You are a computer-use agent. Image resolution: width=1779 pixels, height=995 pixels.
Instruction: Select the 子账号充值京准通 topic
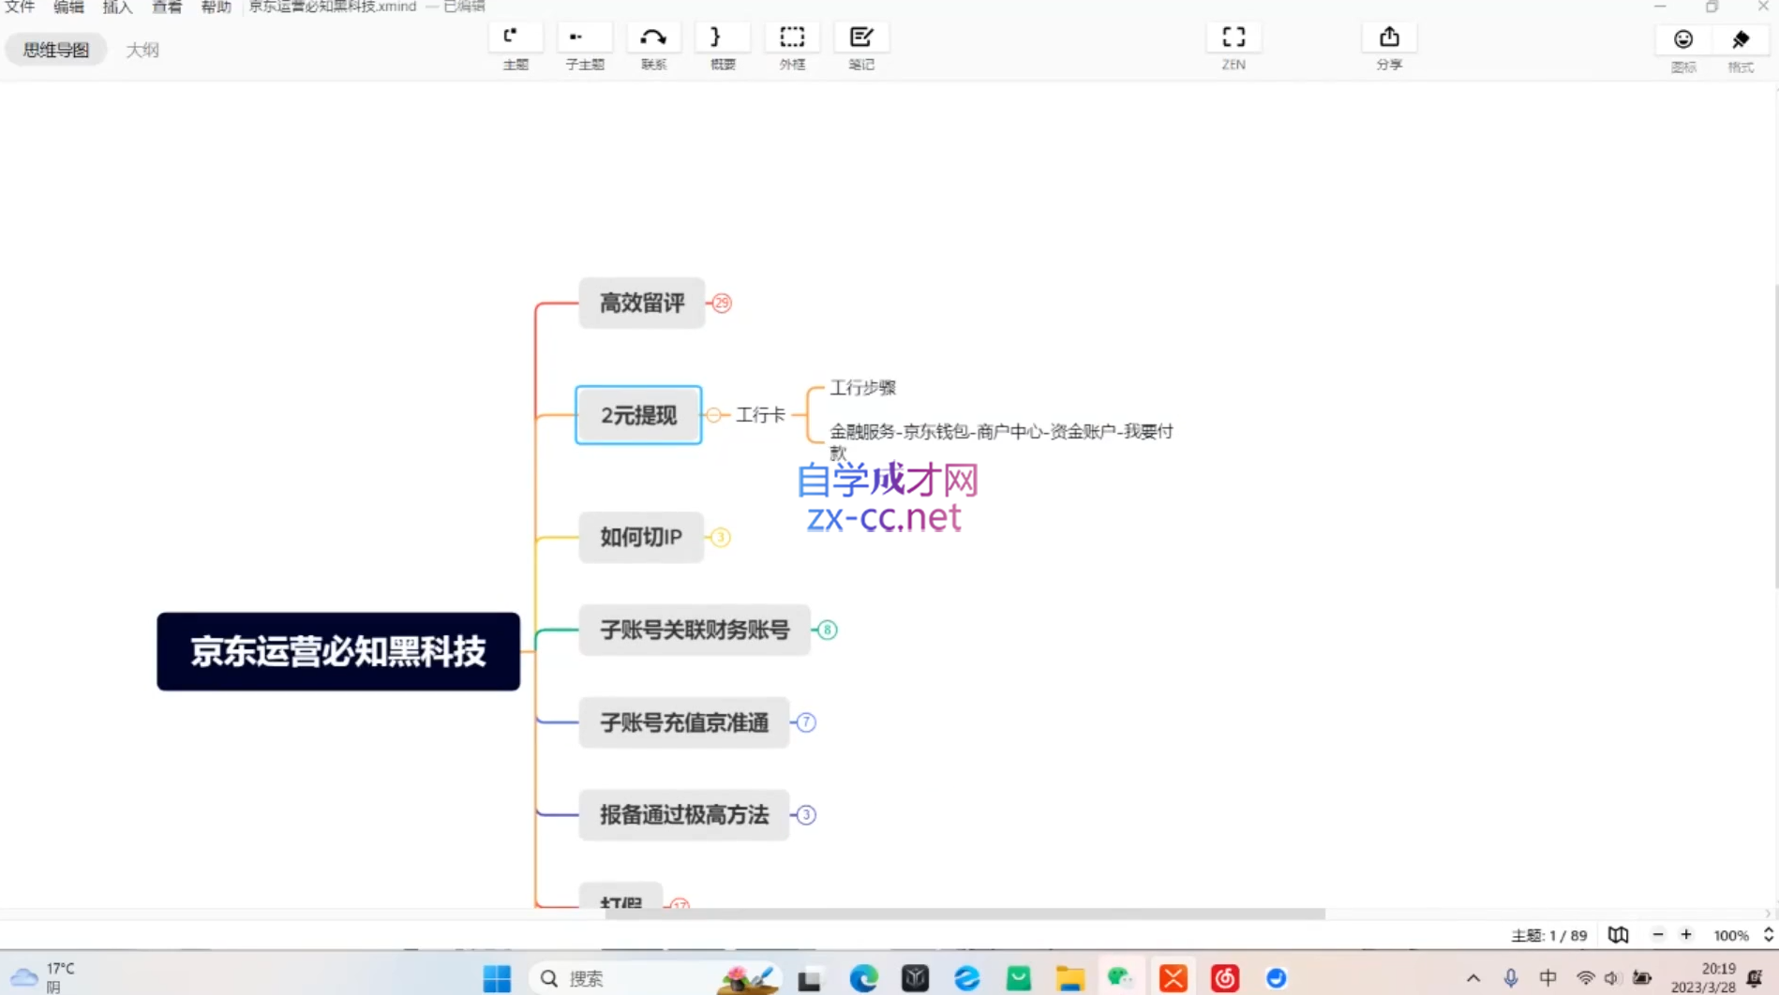pos(684,722)
